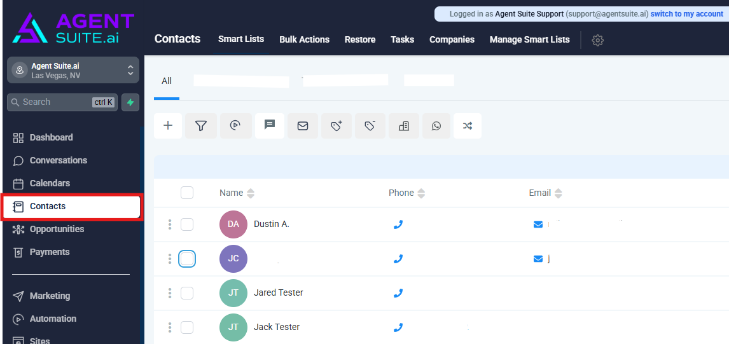Open three-dot menu for Jack Tester
This screenshot has height=344, width=729.
pyautogui.click(x=170, y=327)
